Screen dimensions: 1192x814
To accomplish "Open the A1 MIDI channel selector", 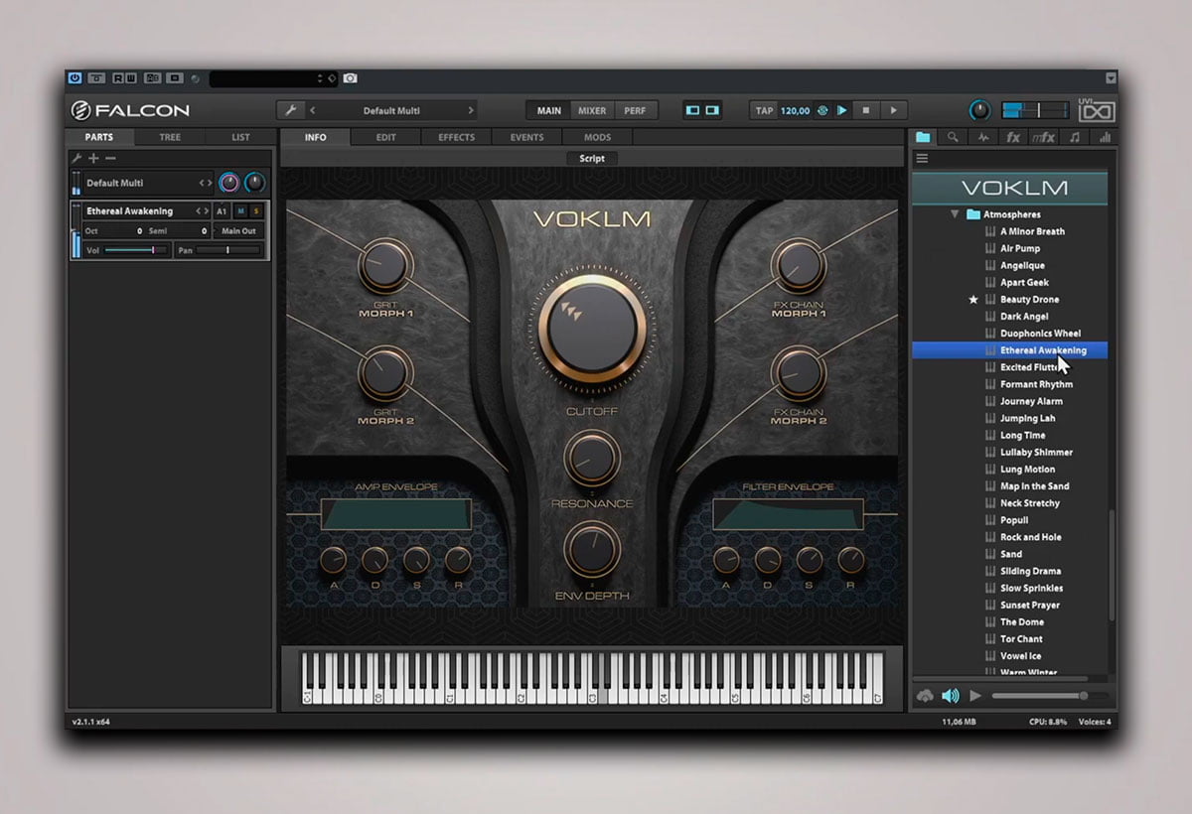I will pyautogui.click(x=222, y=211).
